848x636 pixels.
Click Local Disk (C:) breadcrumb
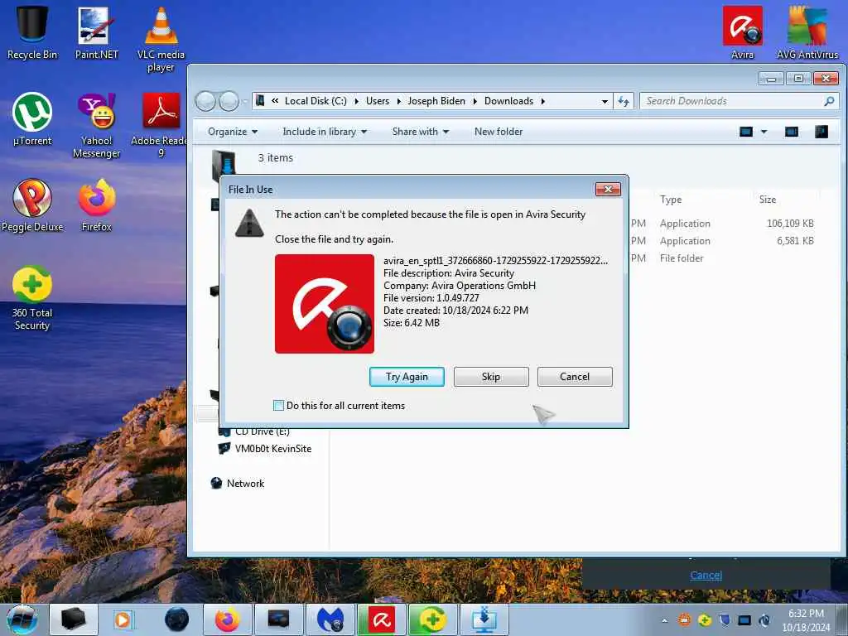(x=316, y=101)
